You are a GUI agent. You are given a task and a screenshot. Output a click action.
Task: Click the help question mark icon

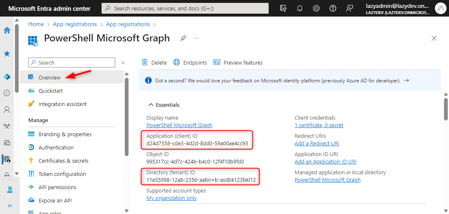coord(333,8)
